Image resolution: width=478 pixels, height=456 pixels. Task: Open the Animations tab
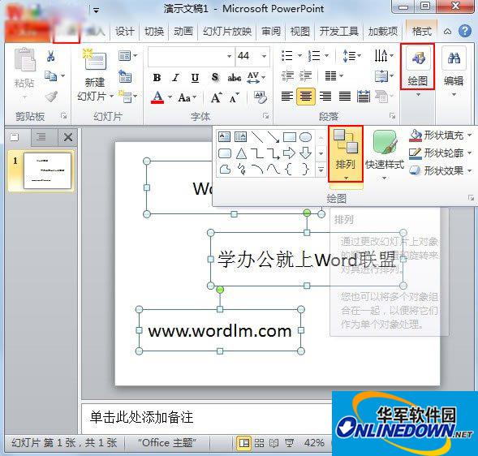[x=183, y=31]
